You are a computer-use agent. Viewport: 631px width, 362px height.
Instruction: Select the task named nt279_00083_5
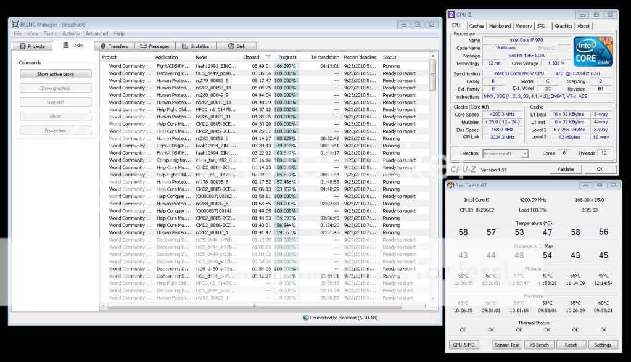212,80
